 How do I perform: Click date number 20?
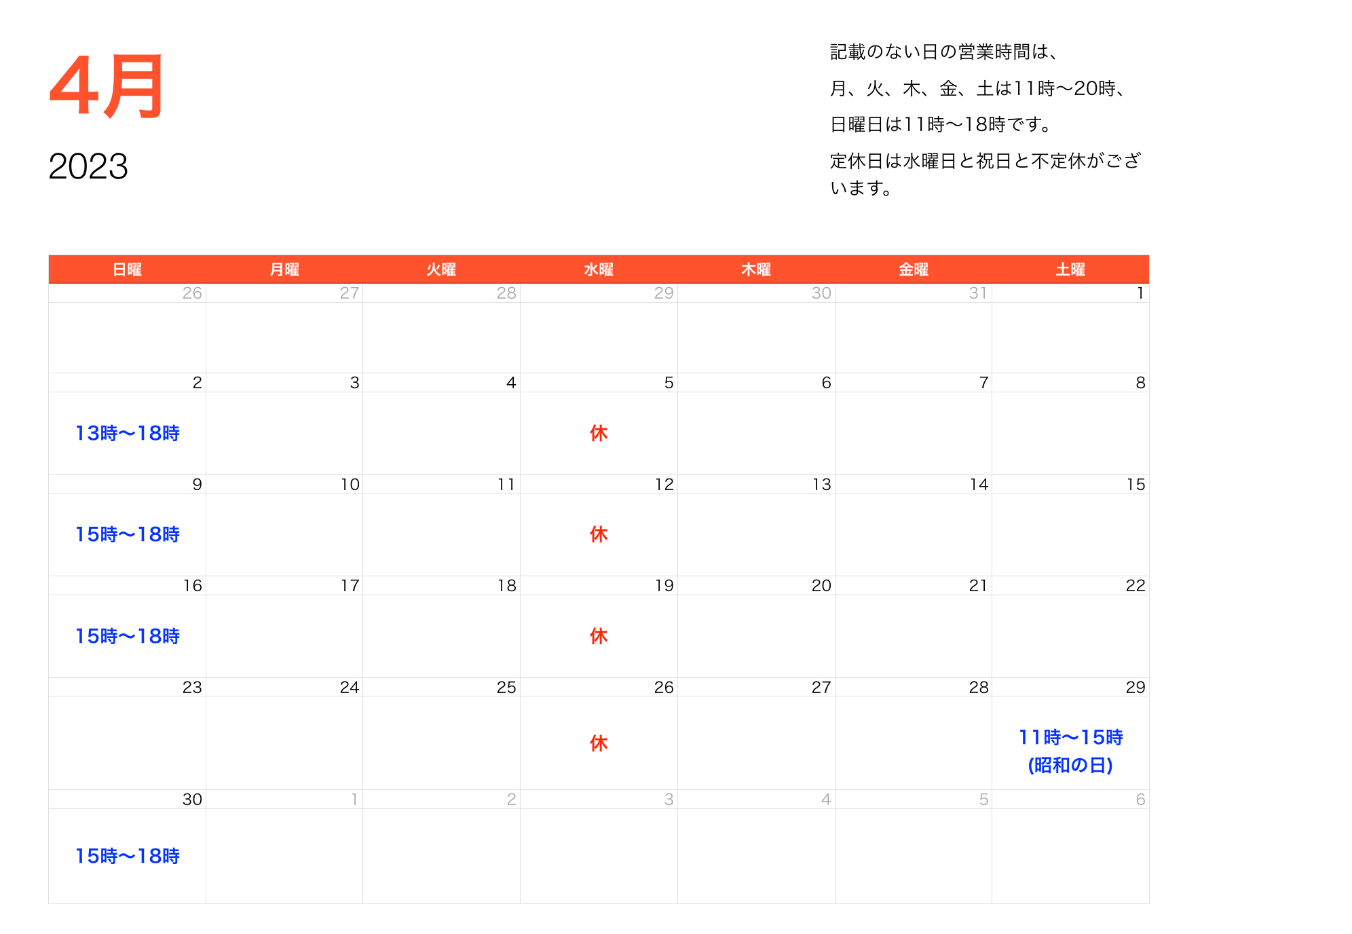pyautogui.click(x=822, y=586)
